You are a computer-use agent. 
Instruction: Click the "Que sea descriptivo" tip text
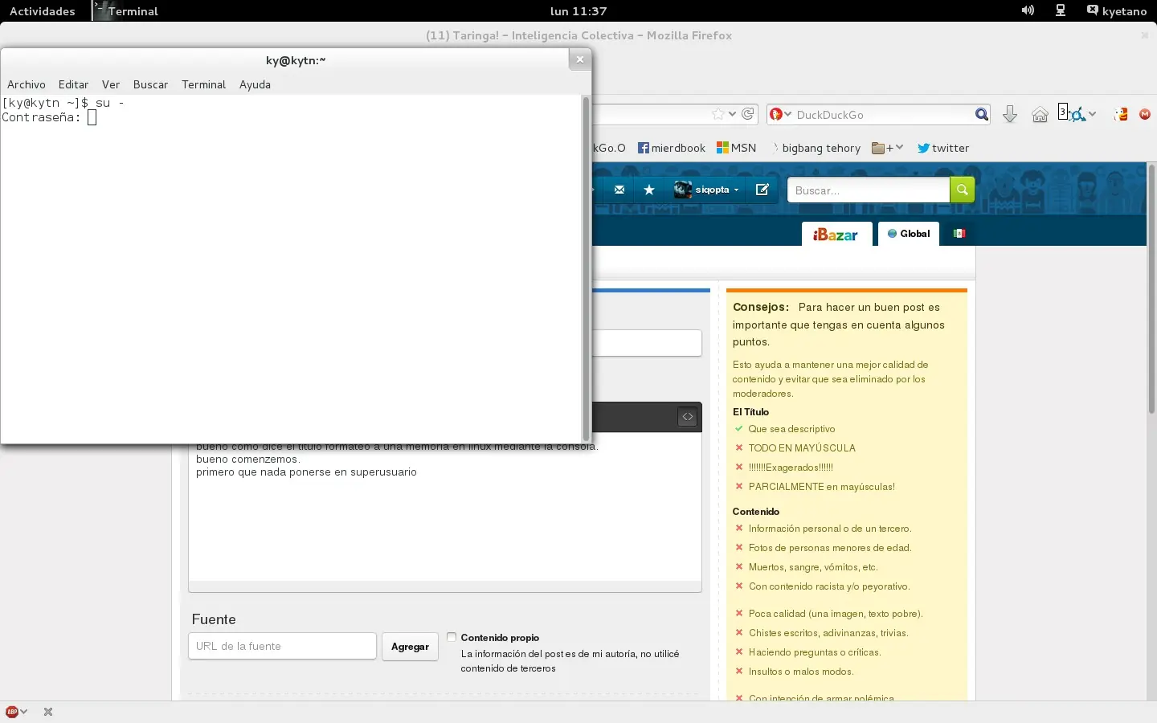[x=791, y=428]
